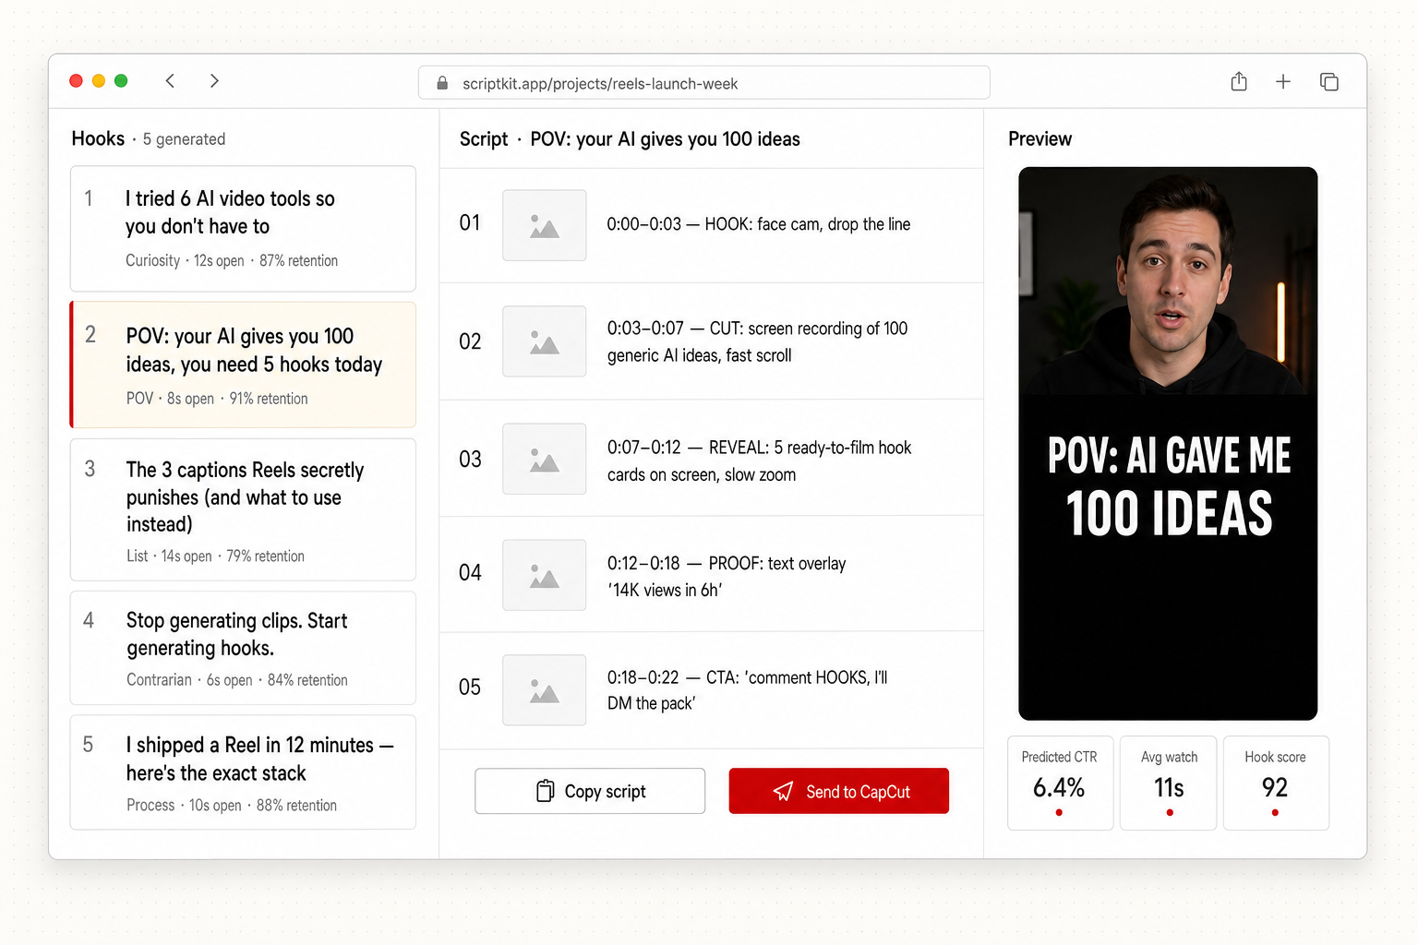
Task: Click the lock icon in address bar
Action: point(442,83)
